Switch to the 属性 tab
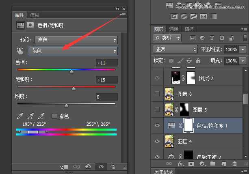Image resolution: width=249 pixels, height=174 pixels. 19,15
